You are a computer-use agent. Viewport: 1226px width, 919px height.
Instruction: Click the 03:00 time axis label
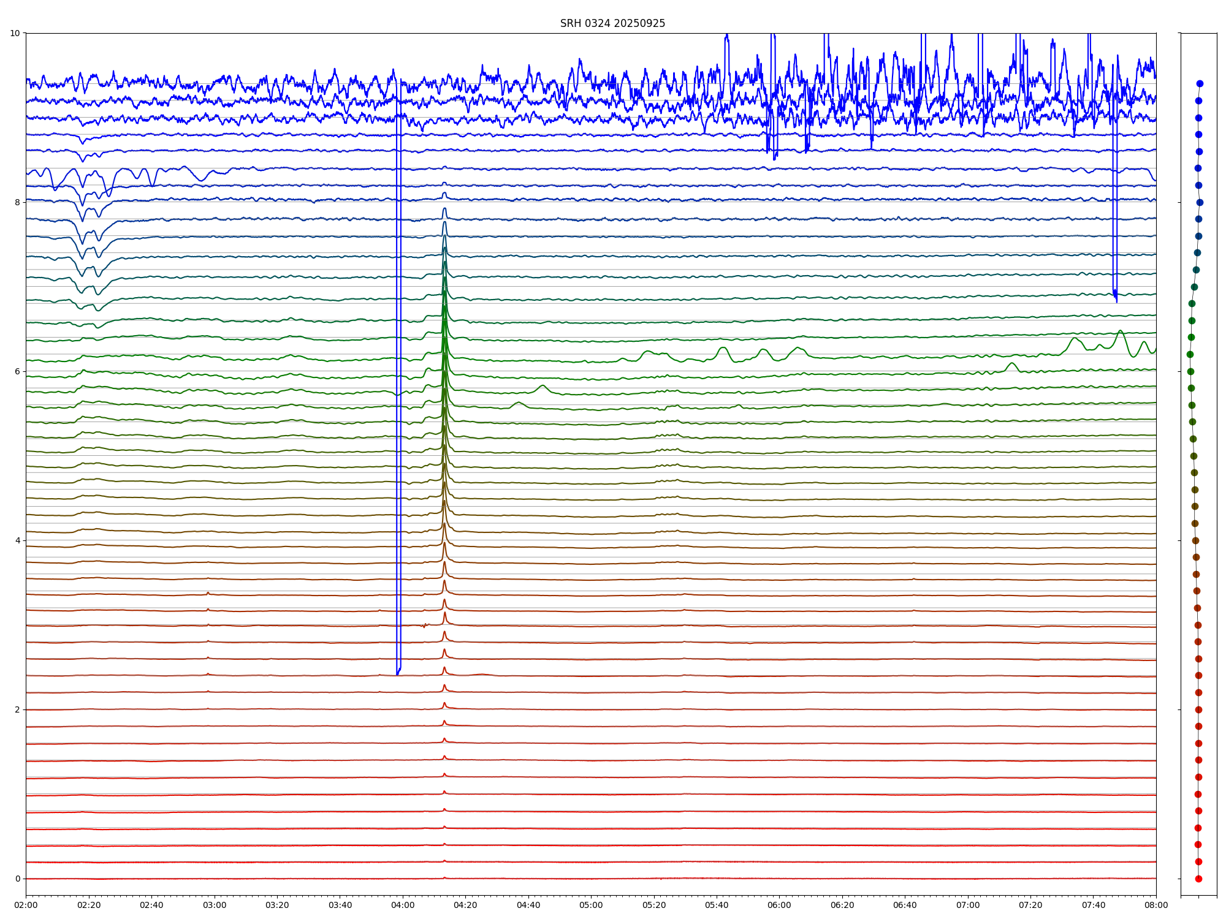(215, 905)
